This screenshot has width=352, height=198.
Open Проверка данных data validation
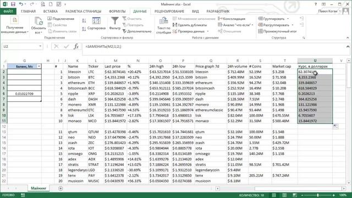pos(189,31)
